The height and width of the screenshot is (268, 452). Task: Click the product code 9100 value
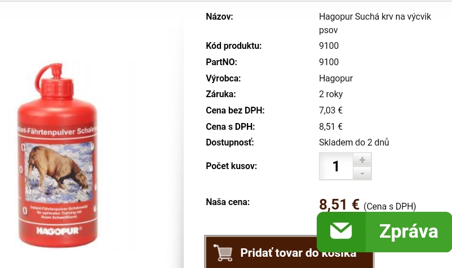(x=329, y=46)
